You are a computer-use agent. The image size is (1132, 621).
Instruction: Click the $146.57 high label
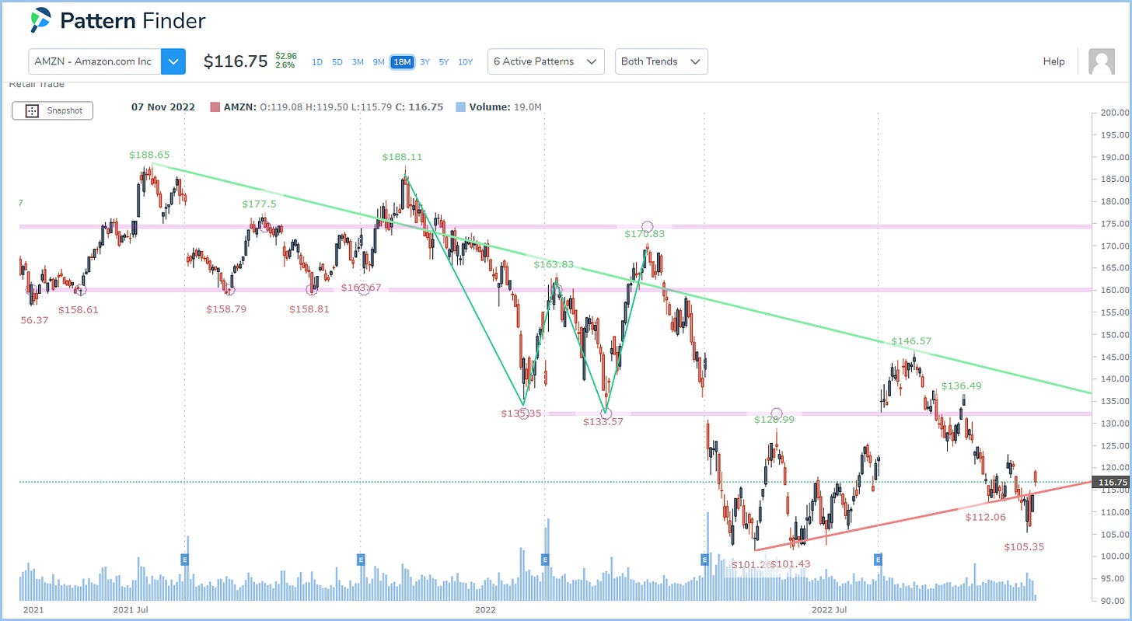pos(911,341)
